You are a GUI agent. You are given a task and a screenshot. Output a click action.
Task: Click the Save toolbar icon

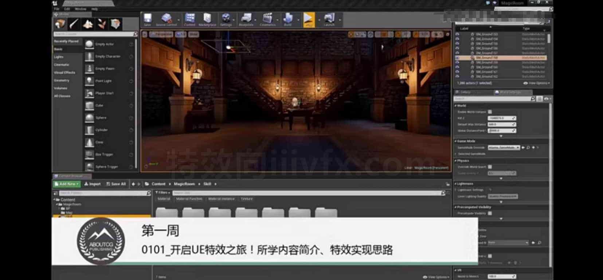[x=147, y=20]
